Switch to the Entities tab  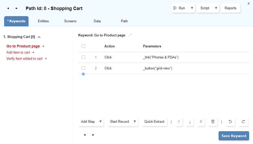coord(43,21)
